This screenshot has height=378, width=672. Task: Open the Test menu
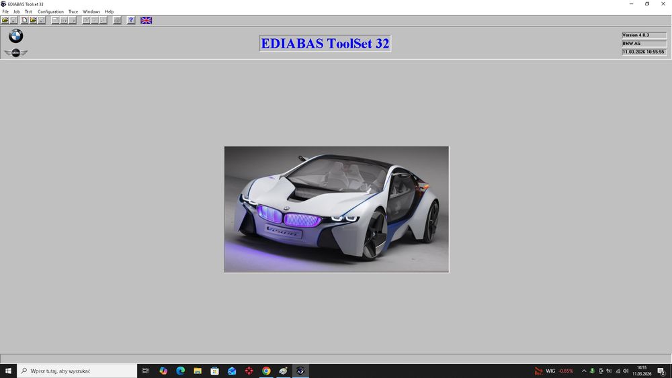(28, 11)
